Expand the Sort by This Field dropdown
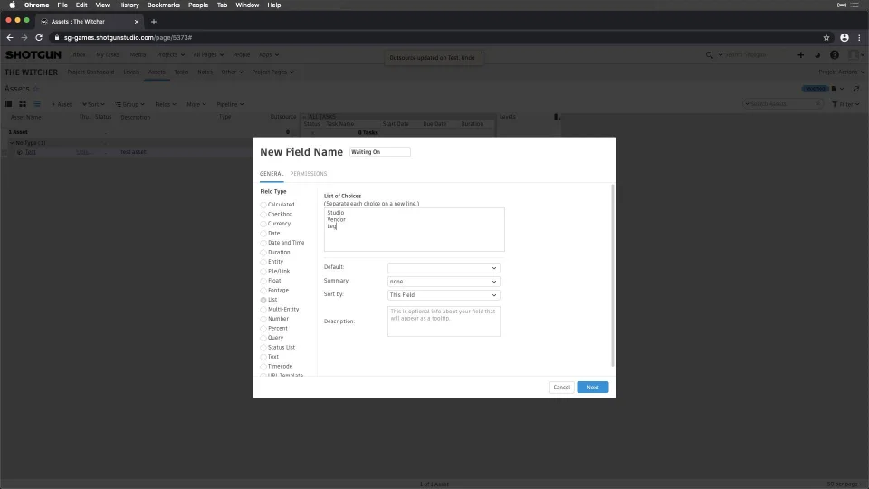 (444, 295)
